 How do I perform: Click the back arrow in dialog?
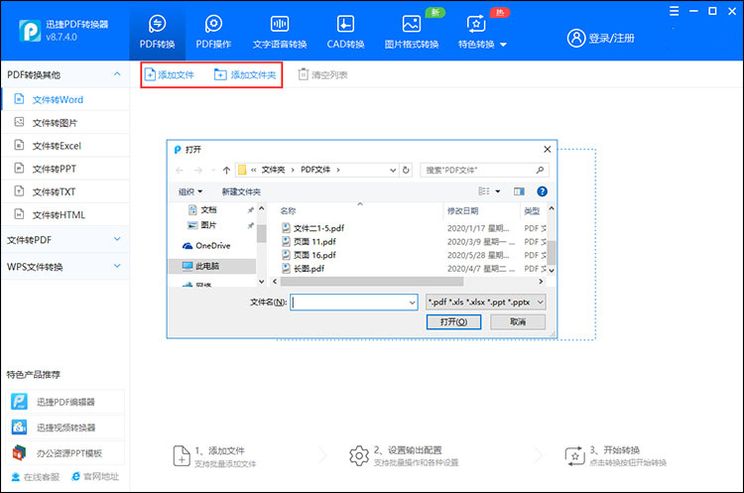180,170
